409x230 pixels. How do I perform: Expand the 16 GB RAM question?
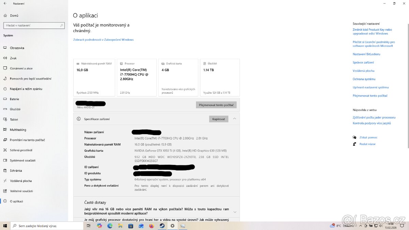234,212
